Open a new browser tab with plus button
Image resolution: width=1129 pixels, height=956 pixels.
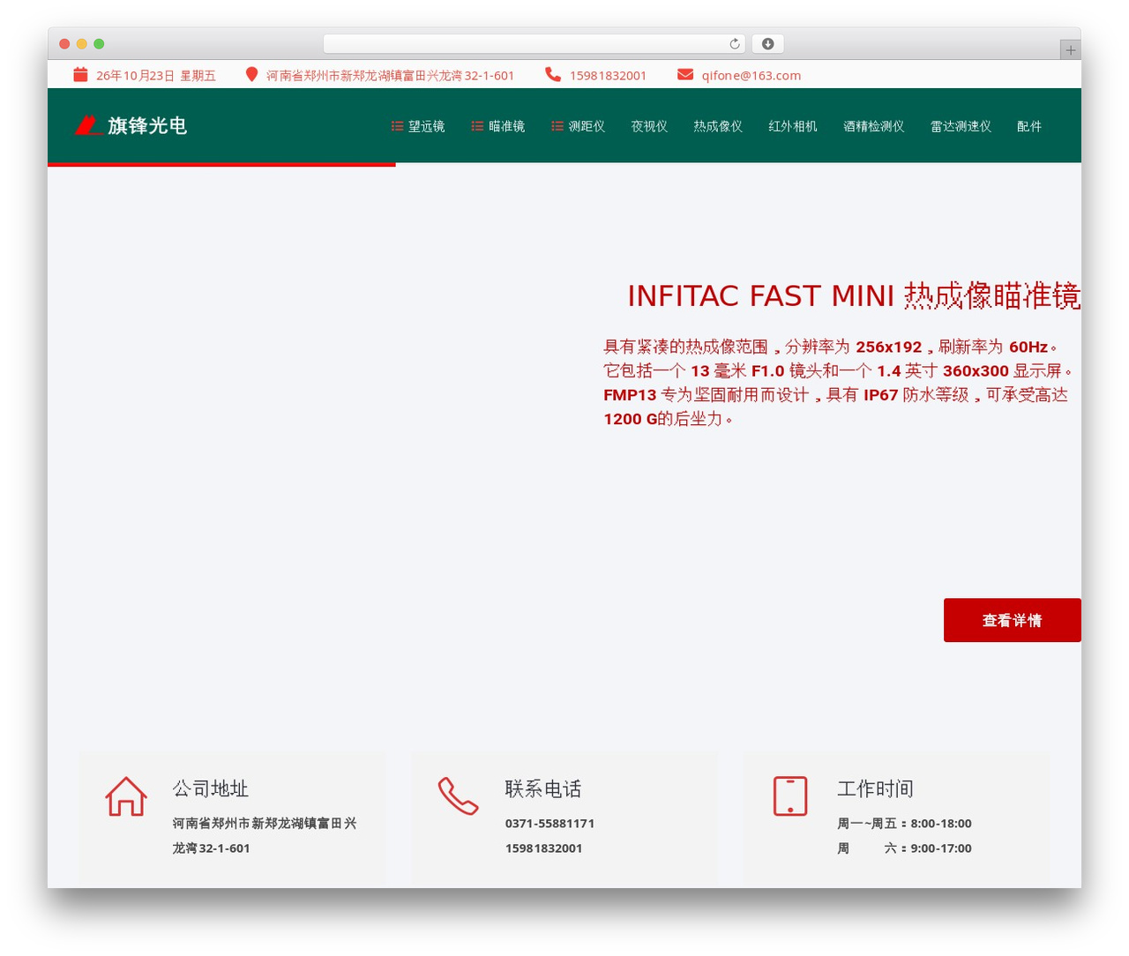pyautogui.click(x=1071, y=50)
